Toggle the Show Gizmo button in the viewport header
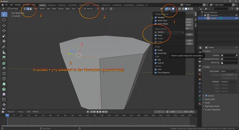This screenshot has width=239, height=130. pos(166,9)
